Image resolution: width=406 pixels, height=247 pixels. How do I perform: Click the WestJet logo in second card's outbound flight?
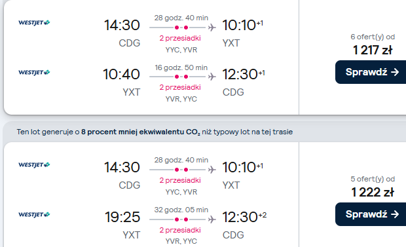34,164
